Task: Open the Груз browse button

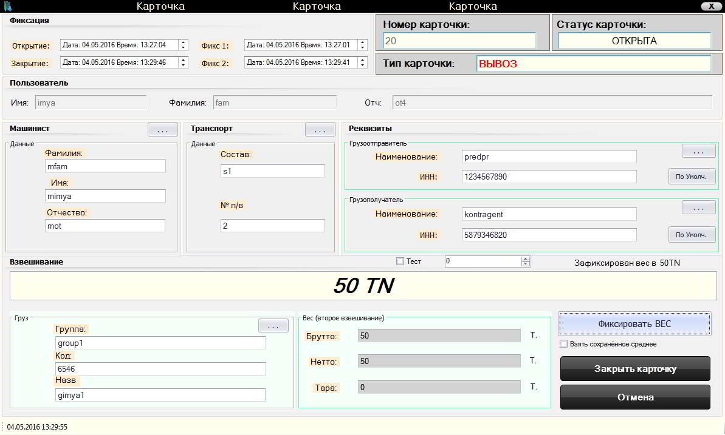Action: click(x=273, y=326)
